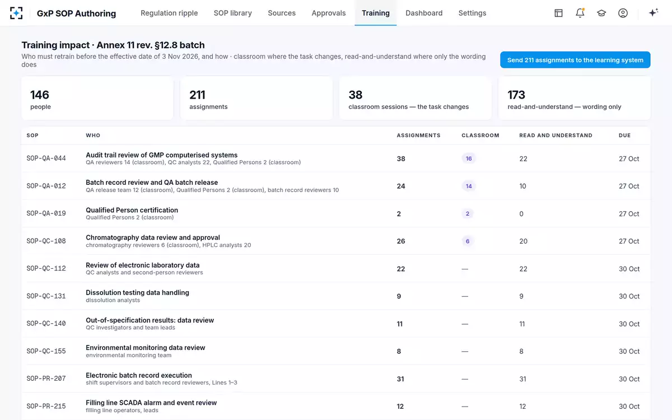Click classroom badge 16 for SOP-QA-044
Image resolution: width=672 pixels, height=420 pixels.
469,158
